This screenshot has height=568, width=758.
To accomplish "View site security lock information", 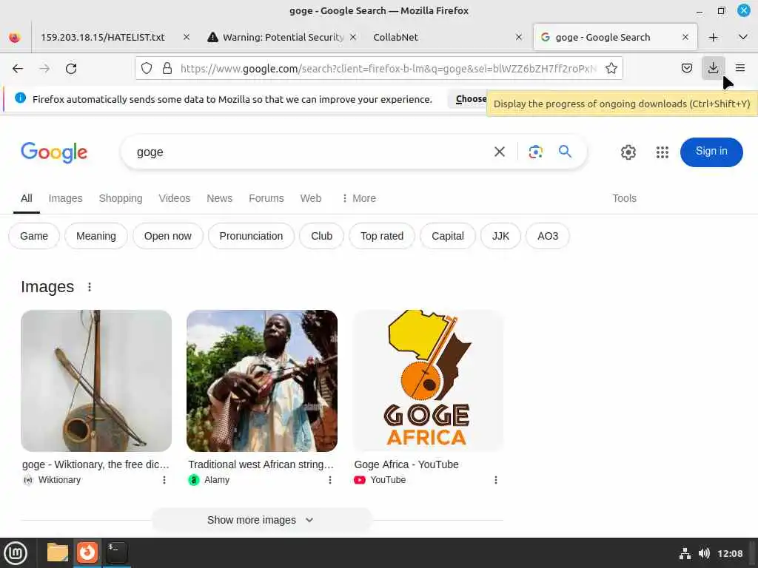I will (167, 68).
